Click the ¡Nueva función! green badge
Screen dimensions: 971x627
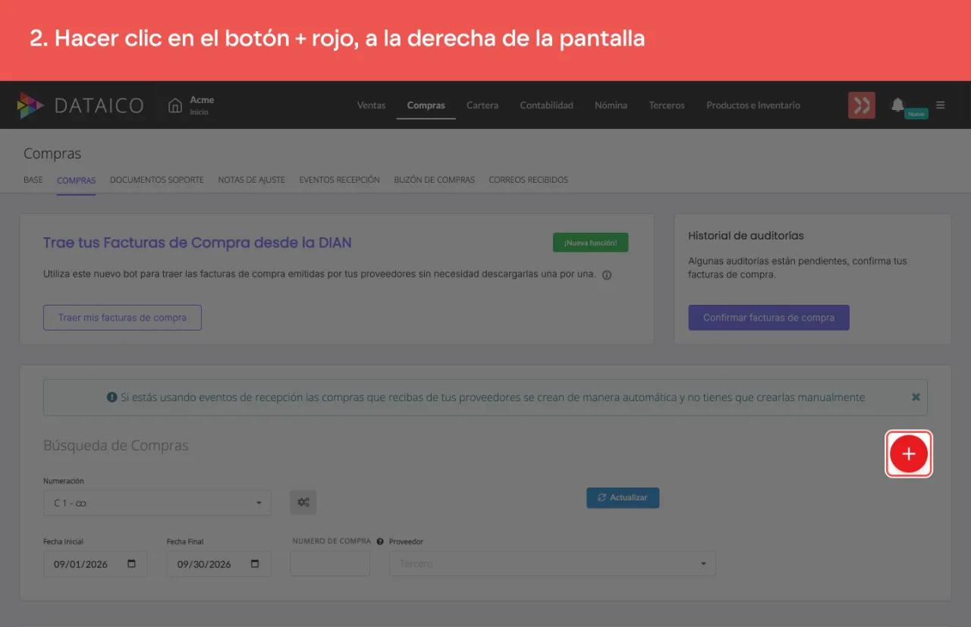tap(591, 243)
